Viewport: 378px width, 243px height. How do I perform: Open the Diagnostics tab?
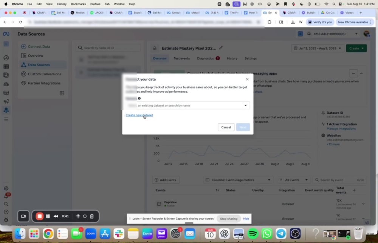(205, 58)
